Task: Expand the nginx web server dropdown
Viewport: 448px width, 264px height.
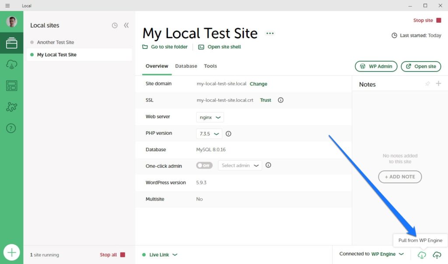Action: point(210,117)
